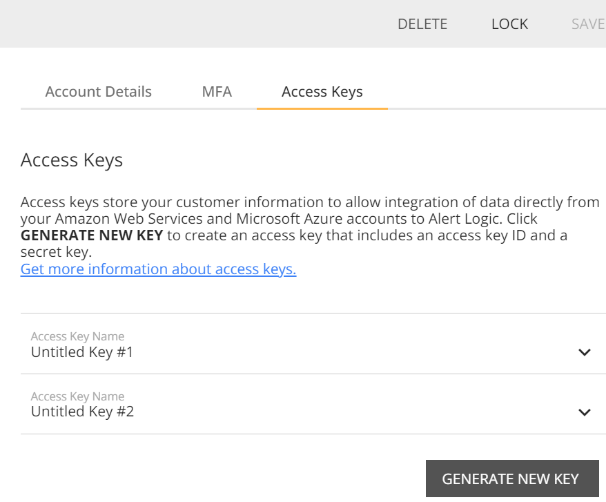606x502 pixels.
Task: Select the Access Keys tab
Action: point(322,91)
